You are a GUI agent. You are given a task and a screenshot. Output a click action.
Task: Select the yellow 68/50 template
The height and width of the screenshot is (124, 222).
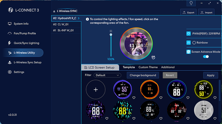[203, 90]
